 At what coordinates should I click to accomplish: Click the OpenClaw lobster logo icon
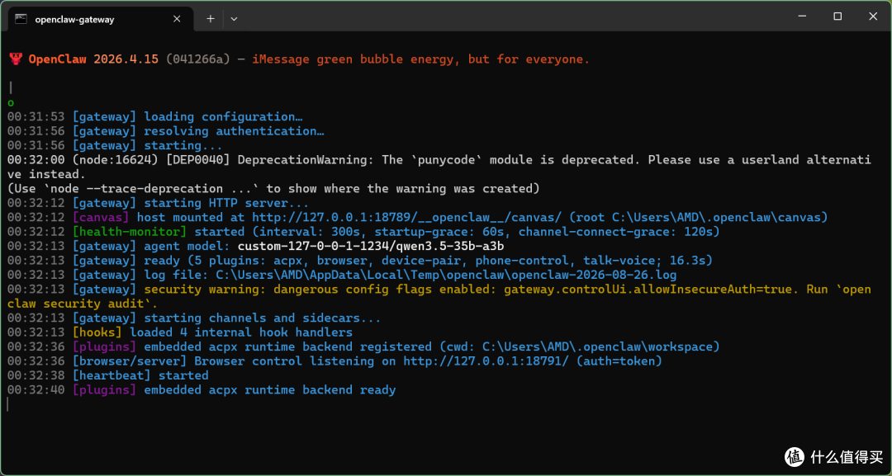[16, 59]
